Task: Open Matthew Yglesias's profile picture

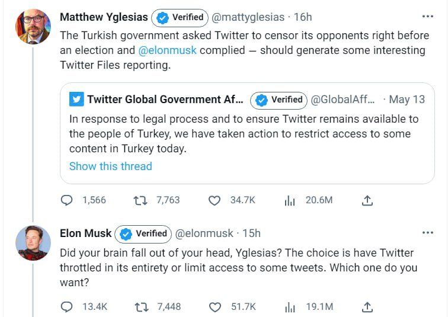Action: 33,26
